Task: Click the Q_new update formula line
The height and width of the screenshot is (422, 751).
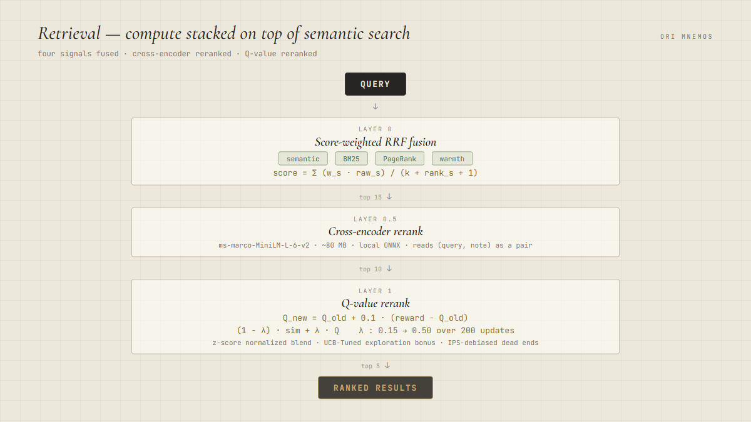Action: pos(375,318)
